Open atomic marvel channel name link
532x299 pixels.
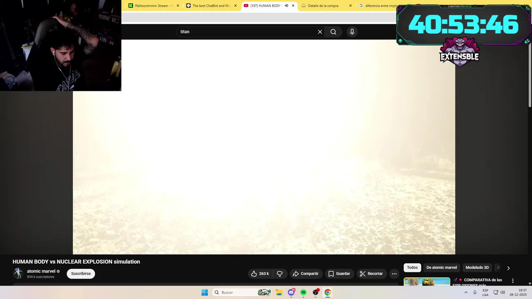41,271
